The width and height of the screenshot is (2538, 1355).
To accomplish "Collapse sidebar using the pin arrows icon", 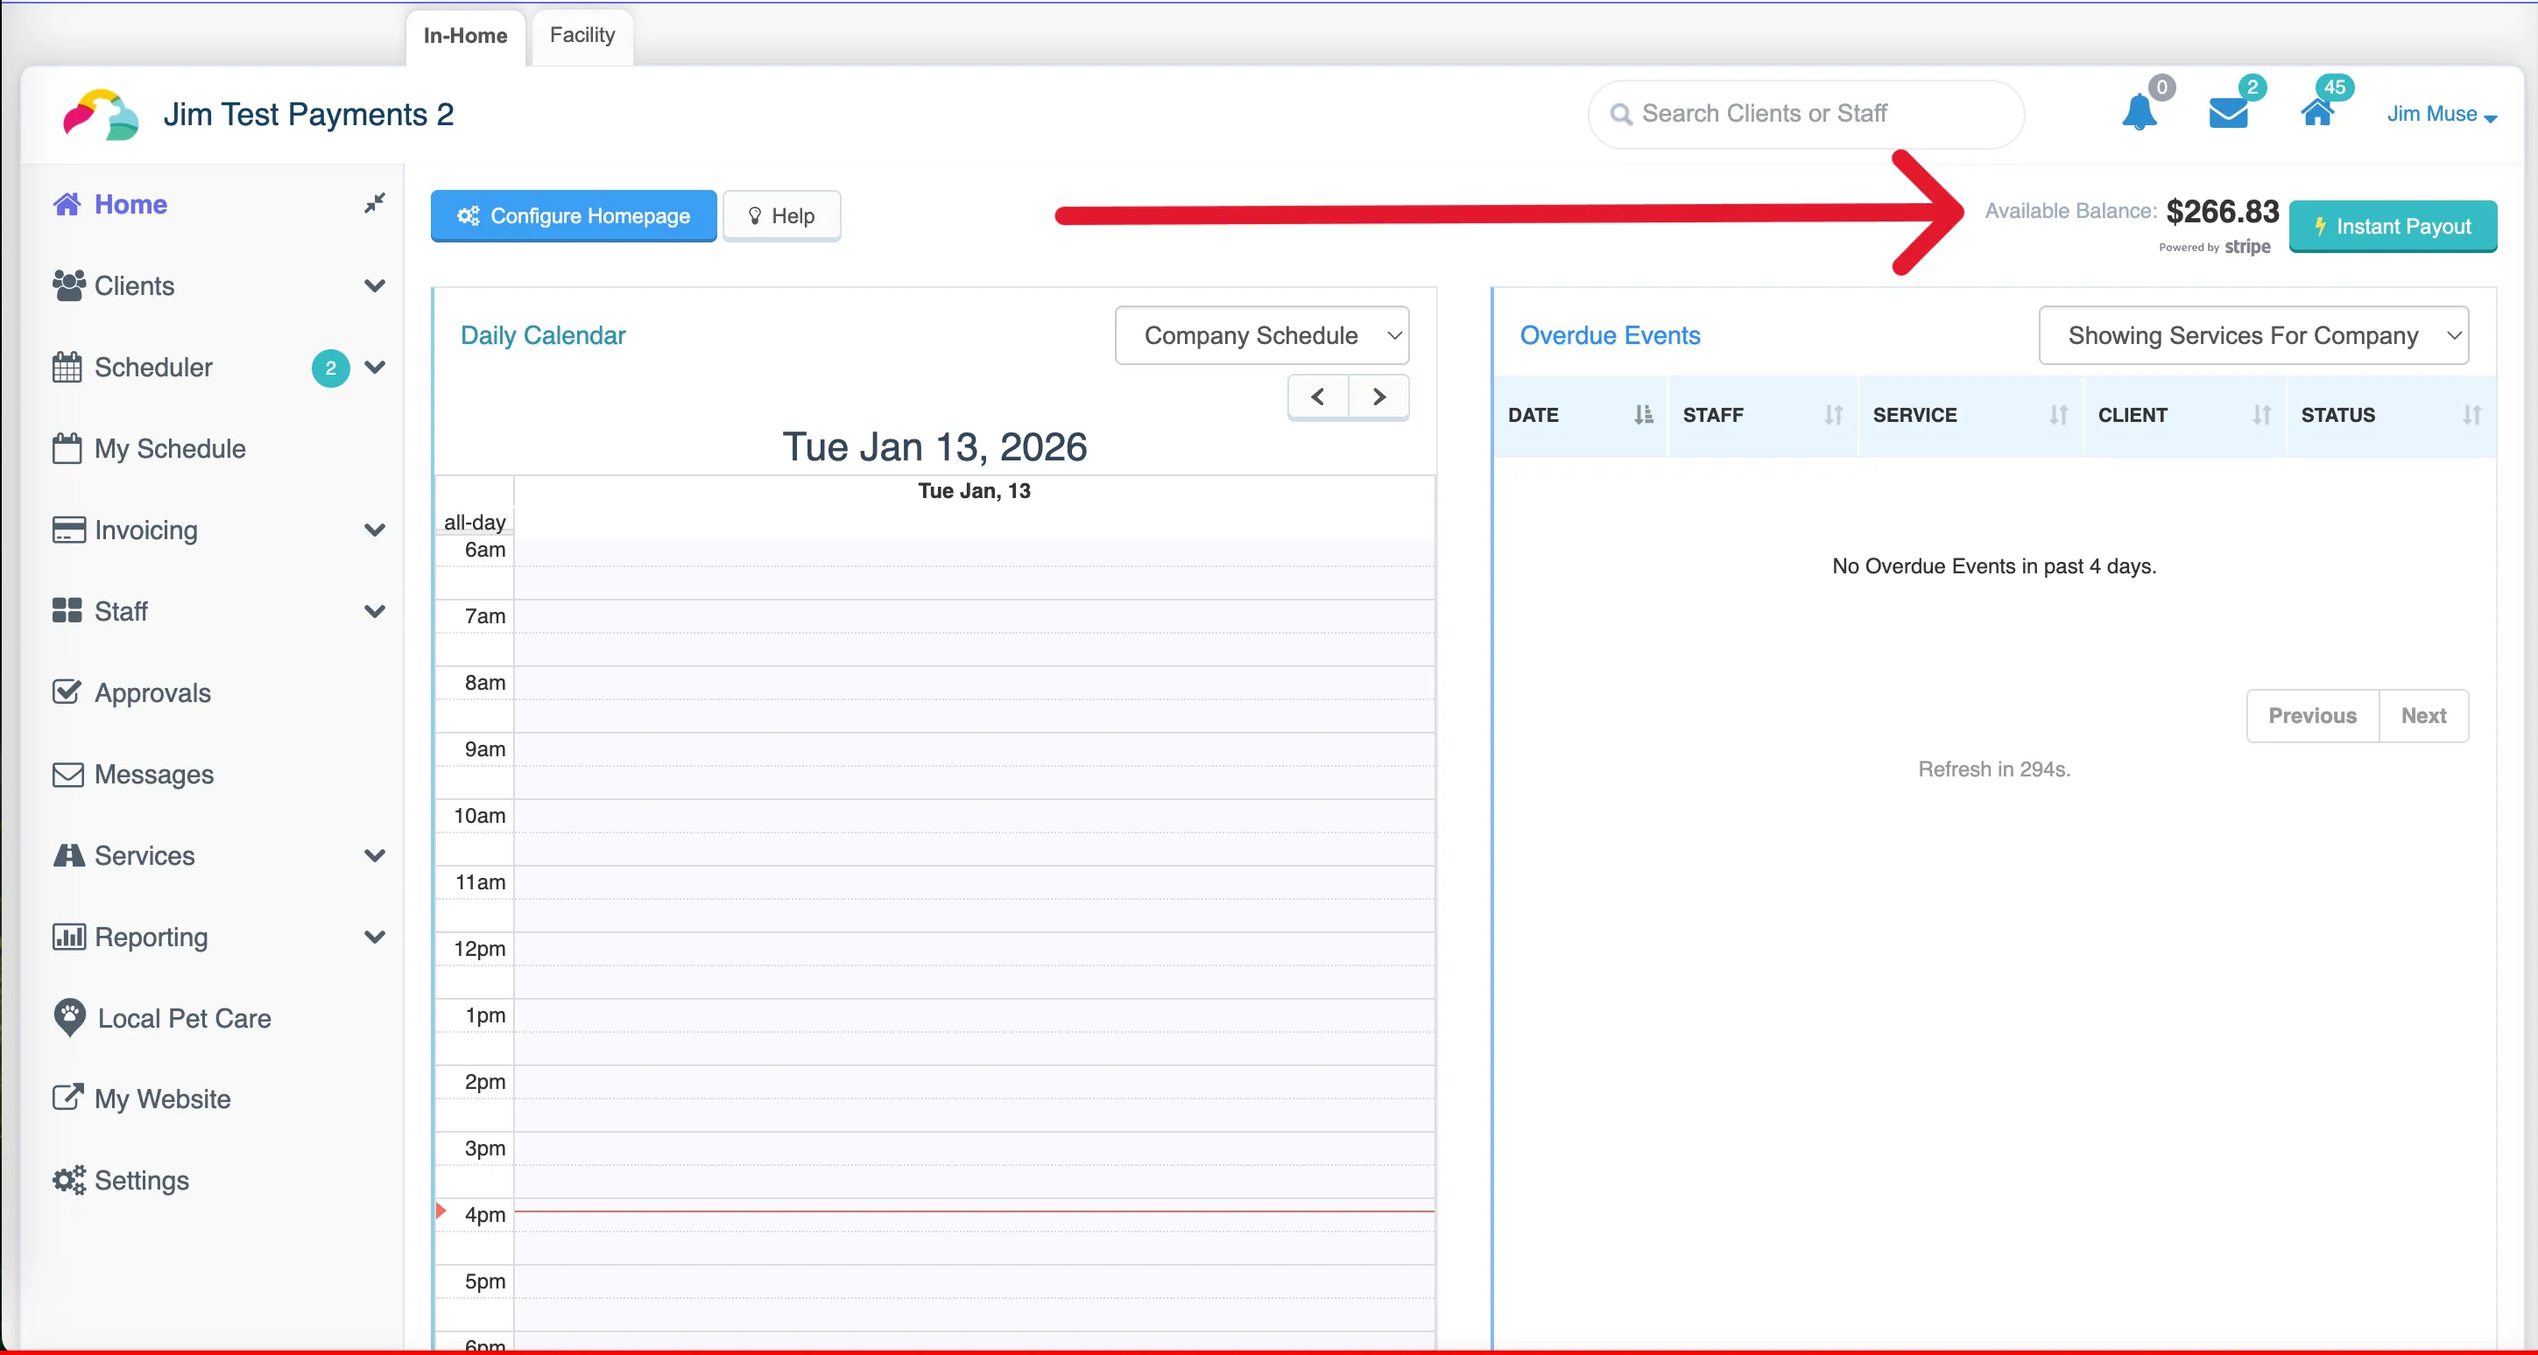I will [x=375, y=203].
